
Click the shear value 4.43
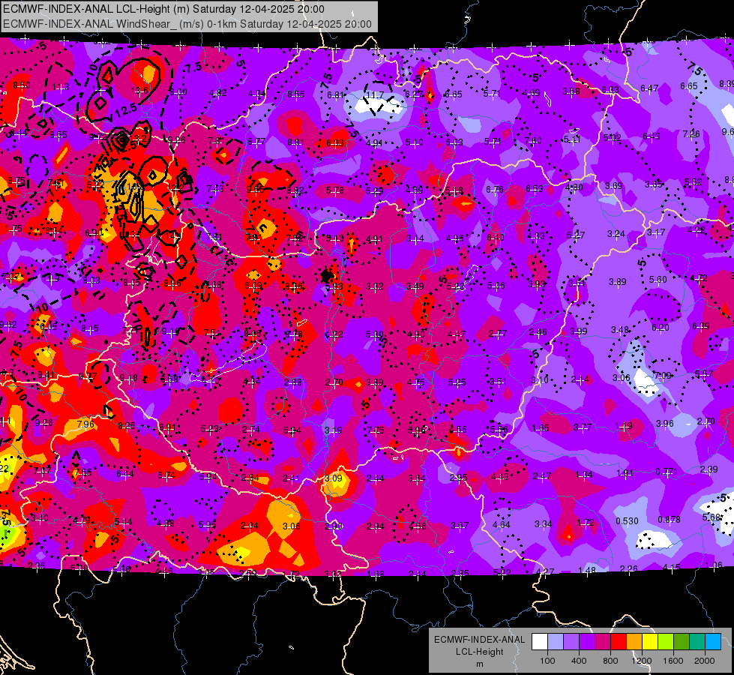point(500,477)
